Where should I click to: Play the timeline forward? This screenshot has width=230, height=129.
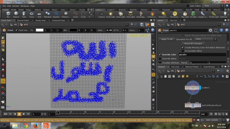[x=24, y=114]
